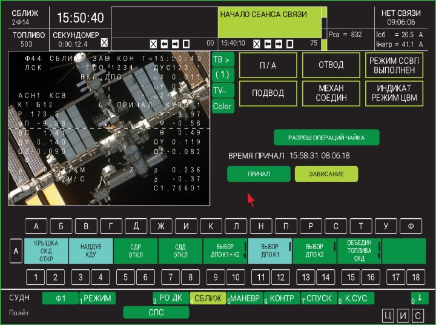Open the TV-- selector
436x325 pixels.
coord(222,90)
